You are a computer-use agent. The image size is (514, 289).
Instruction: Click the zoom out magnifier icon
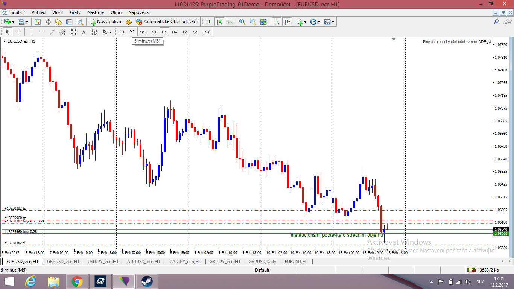(x=252, y=22)
